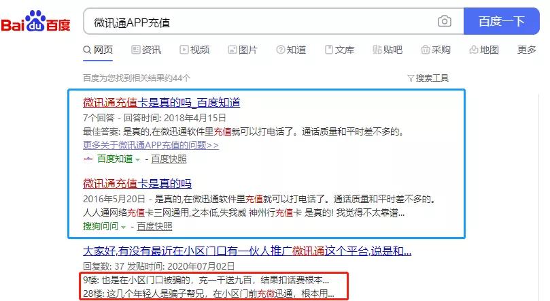Open camera image search icon

[x=445, y=21]
